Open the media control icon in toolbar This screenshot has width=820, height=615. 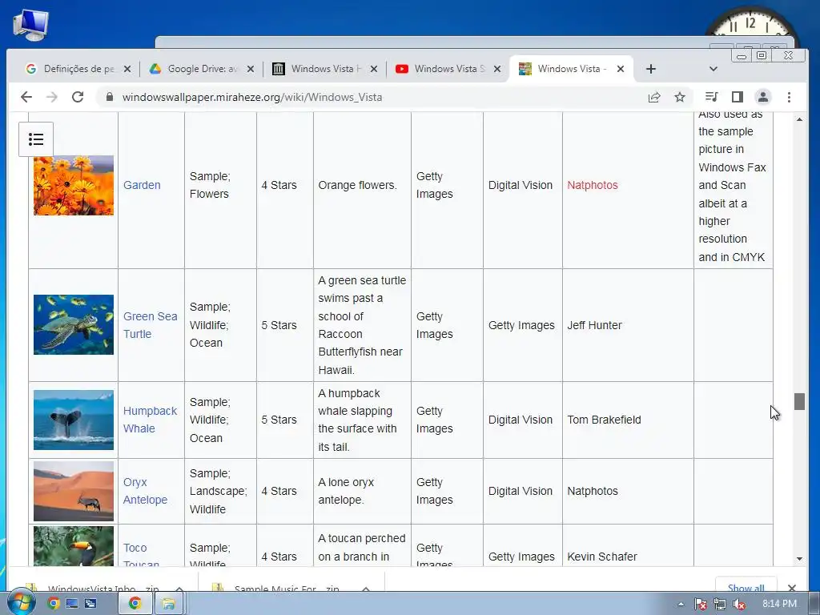[x=711, y=97]
